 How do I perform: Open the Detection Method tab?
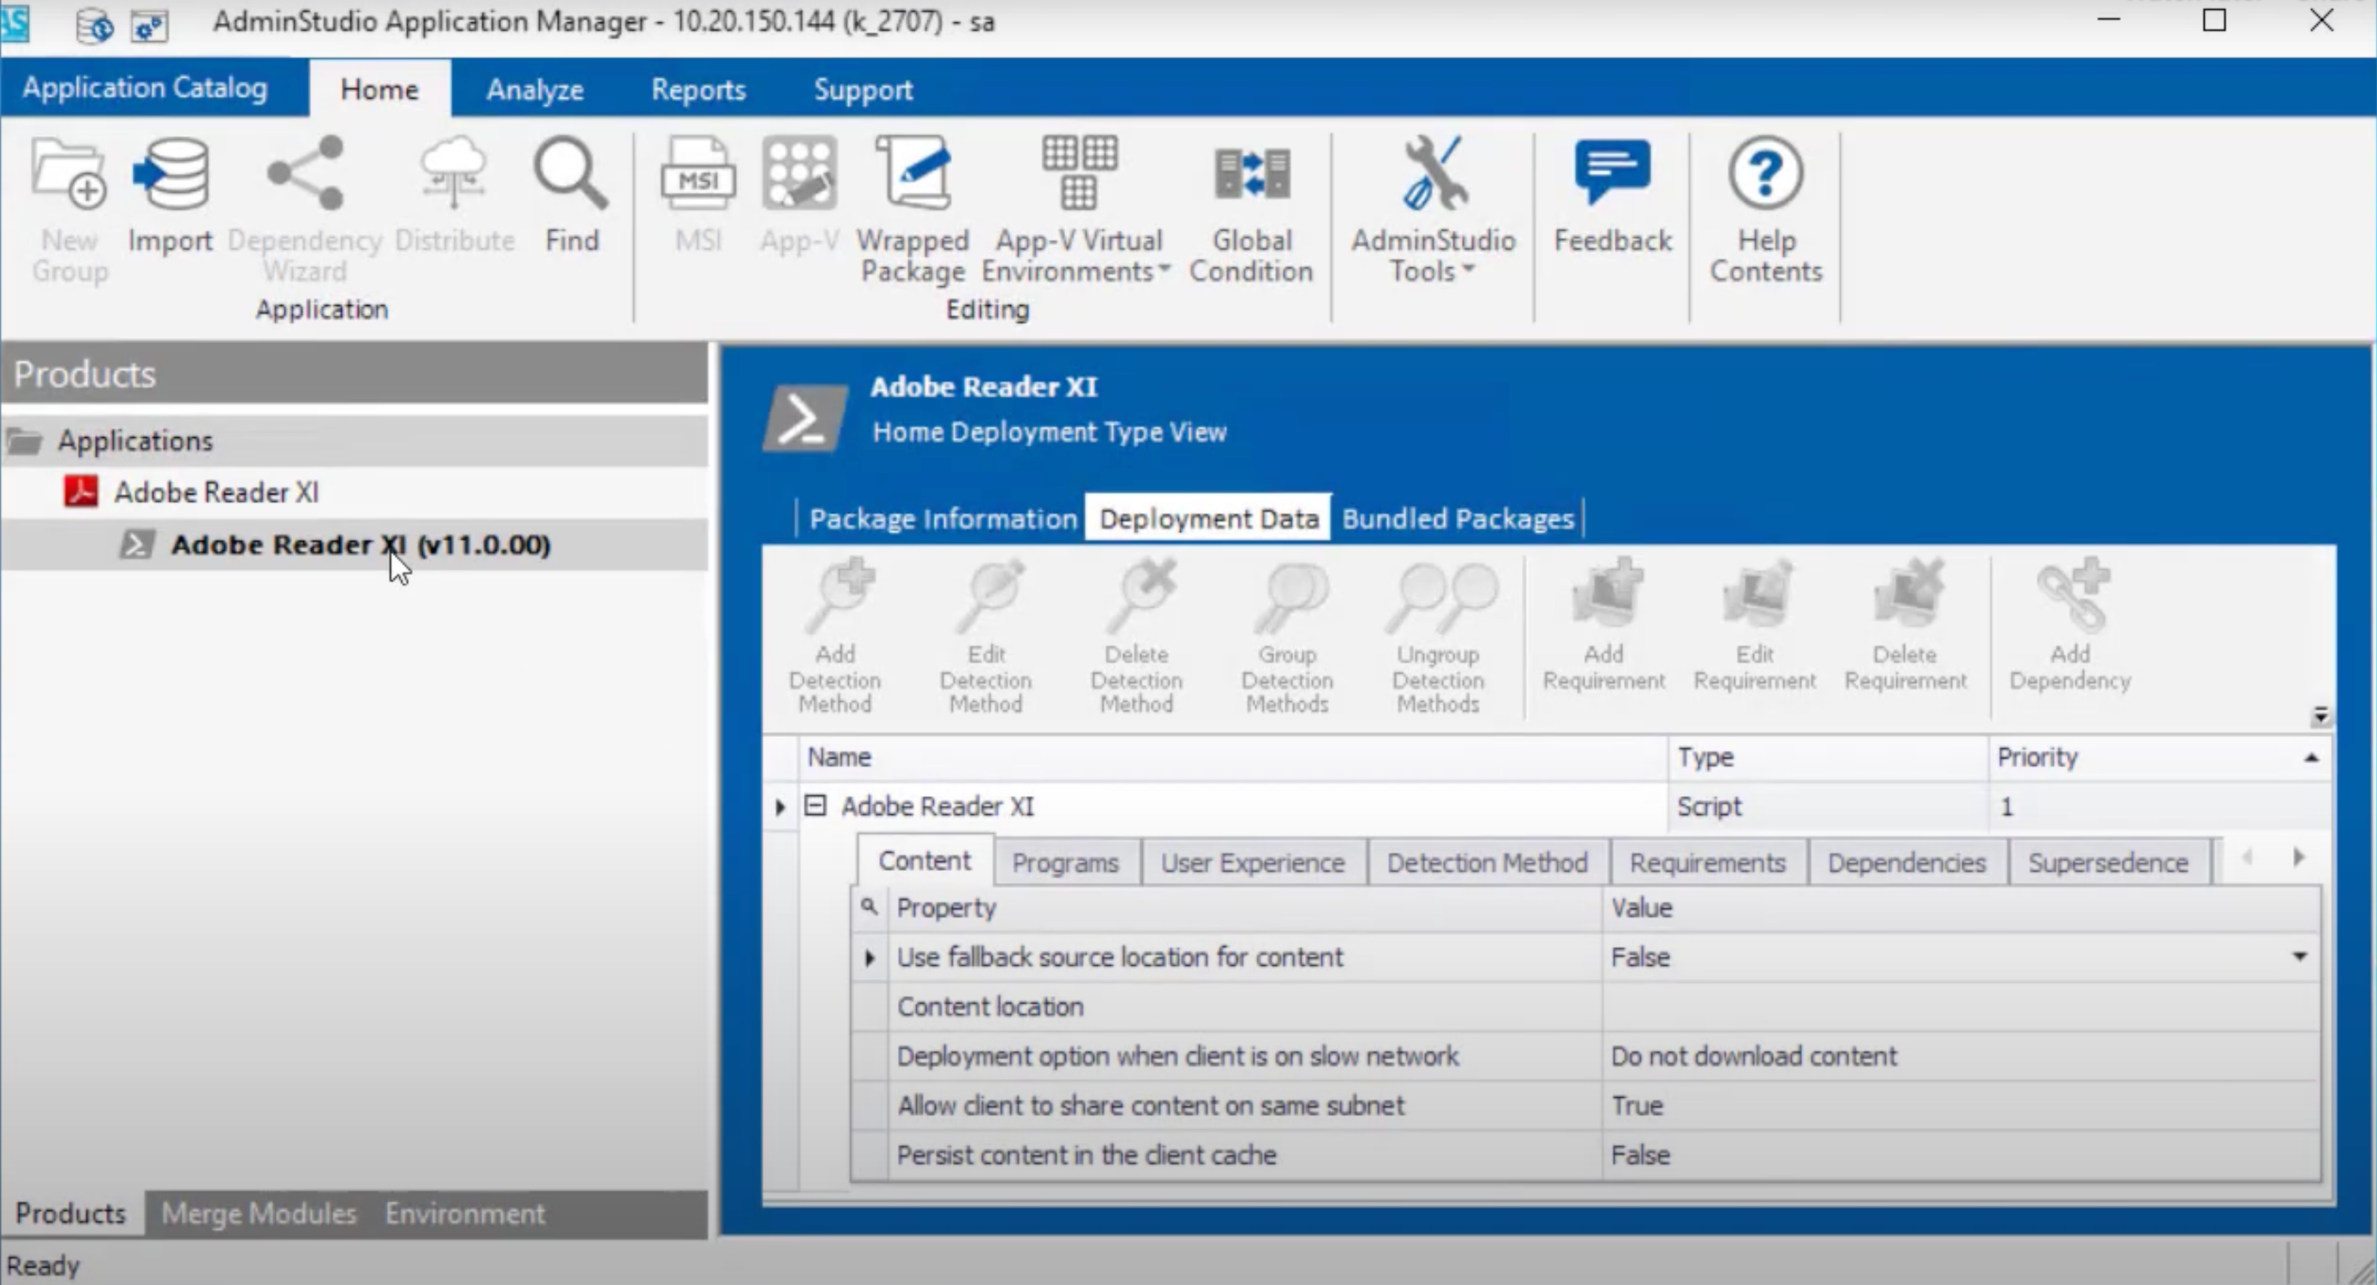coord(1487,862)
